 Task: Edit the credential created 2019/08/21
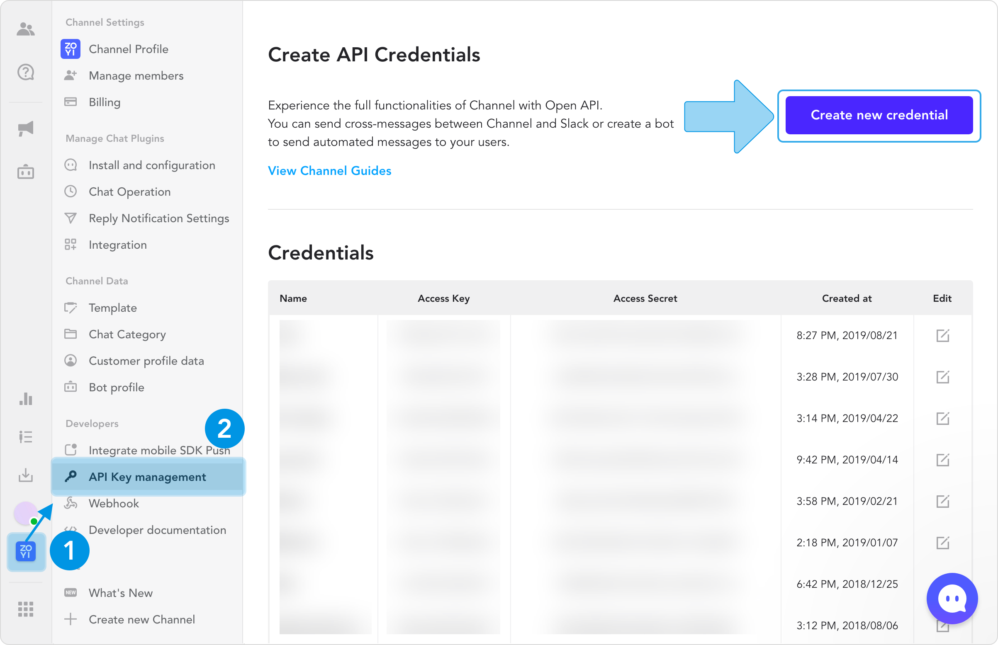pyautogui.click(x=942, y=335)
